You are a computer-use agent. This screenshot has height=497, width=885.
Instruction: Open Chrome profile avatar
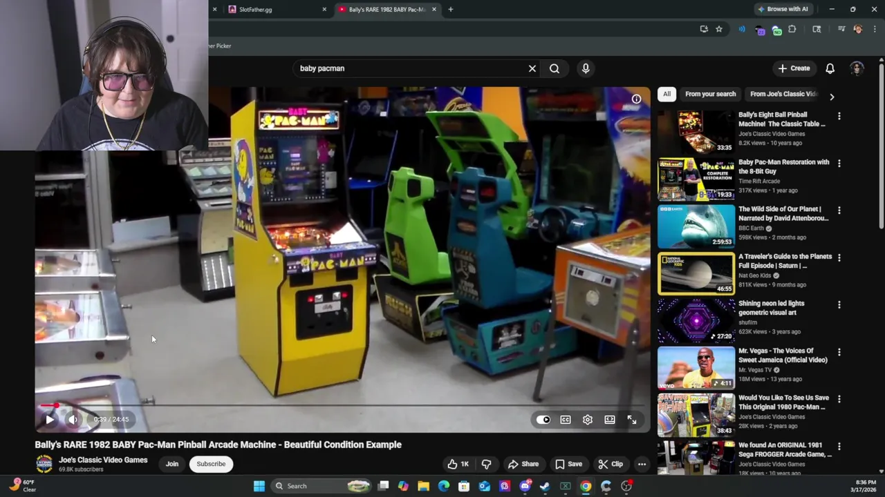coord(858,29)
